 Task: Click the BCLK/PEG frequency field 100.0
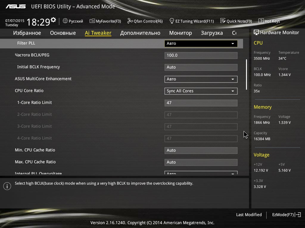pyautogui.click(x=201, y=55)
